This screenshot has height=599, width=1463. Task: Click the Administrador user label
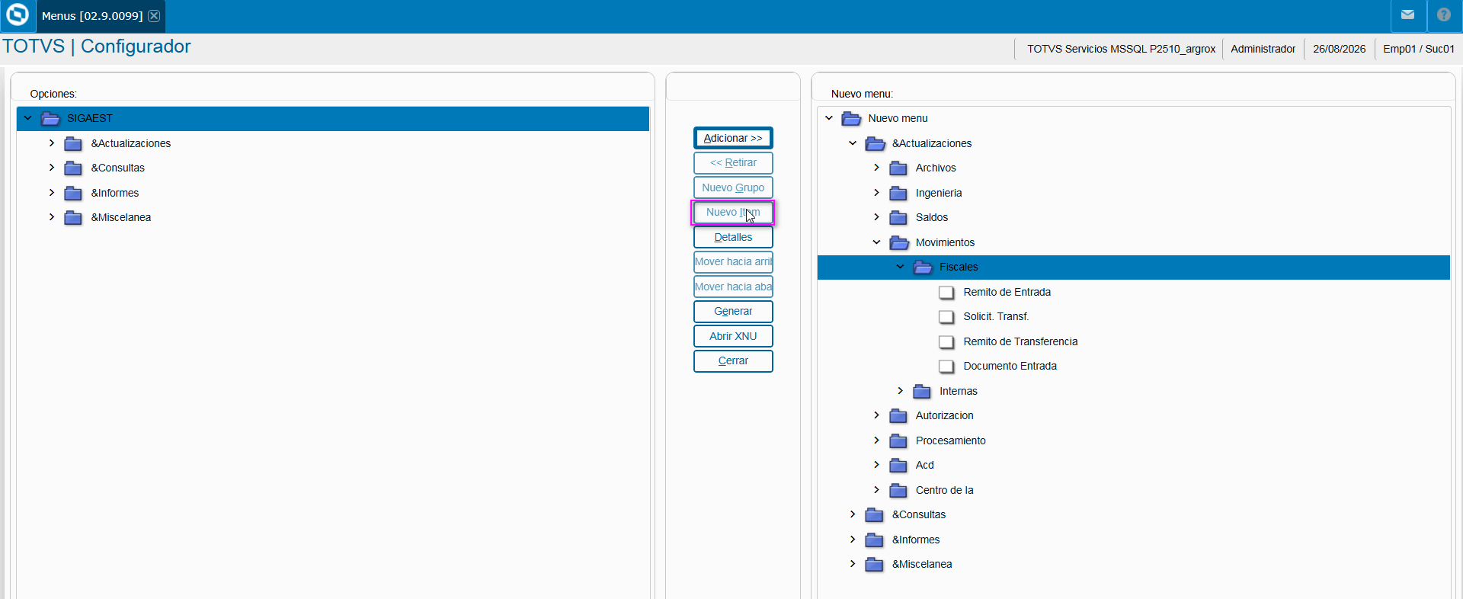1263,49
